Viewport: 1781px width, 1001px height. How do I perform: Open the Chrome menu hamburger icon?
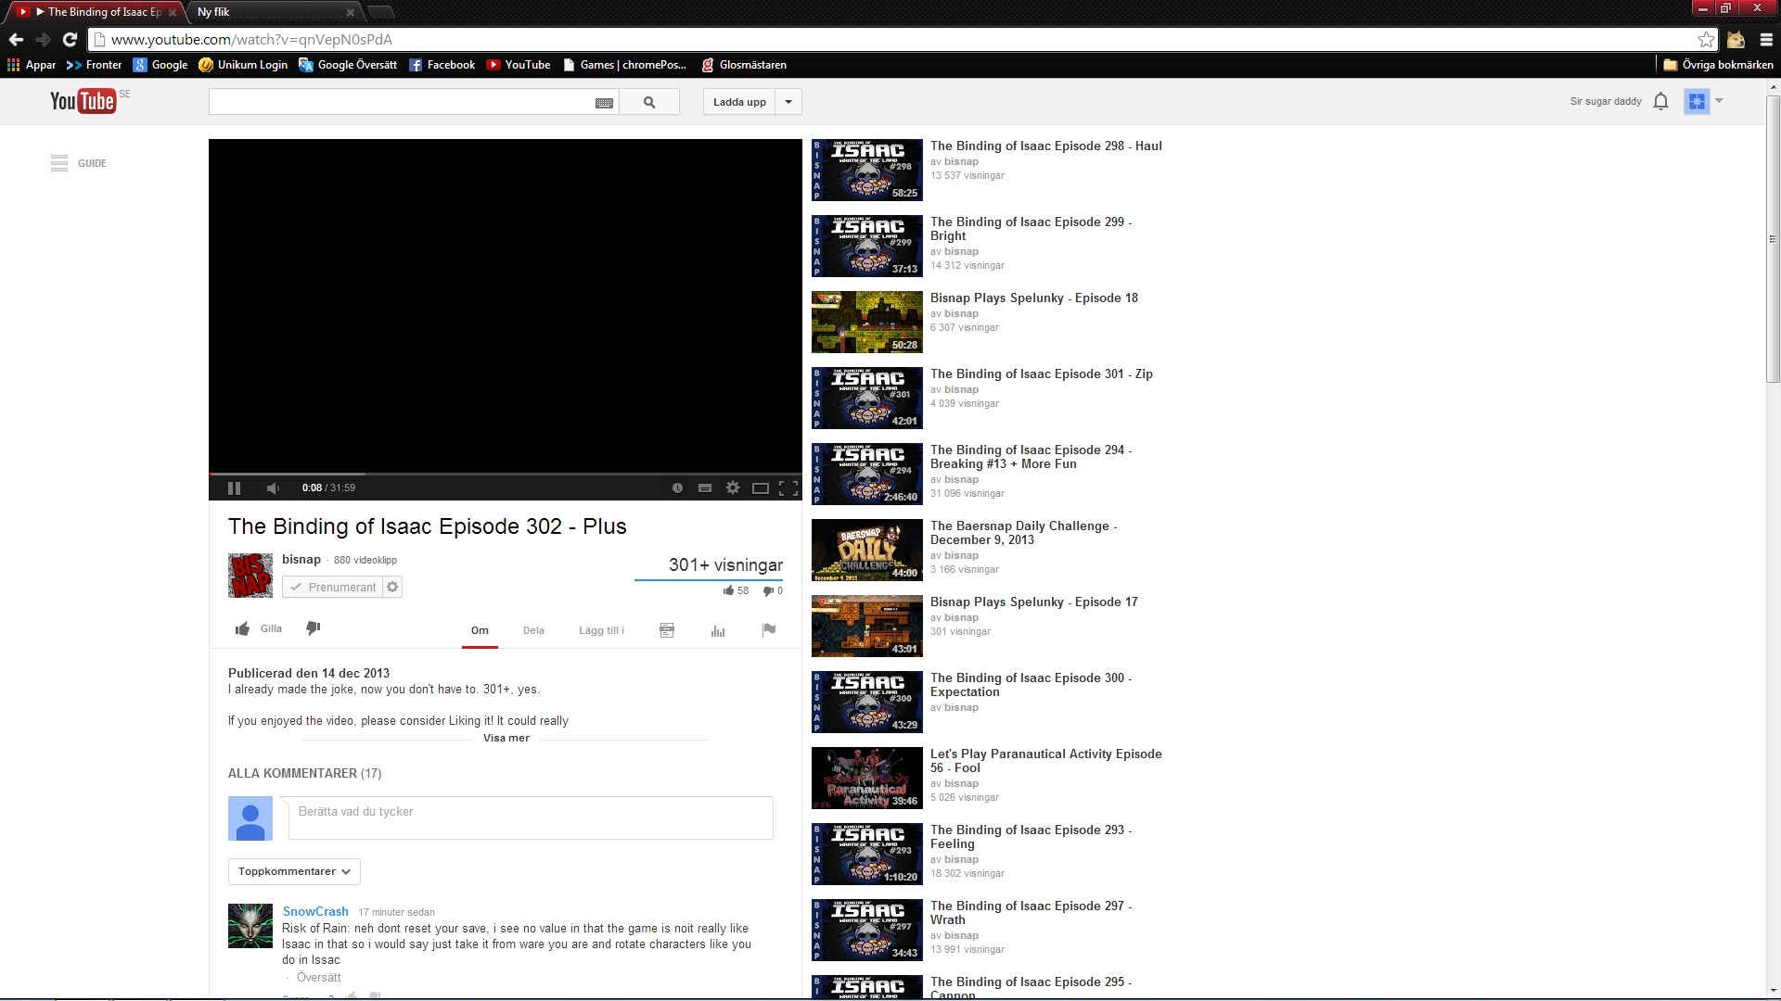point(1766,39)
